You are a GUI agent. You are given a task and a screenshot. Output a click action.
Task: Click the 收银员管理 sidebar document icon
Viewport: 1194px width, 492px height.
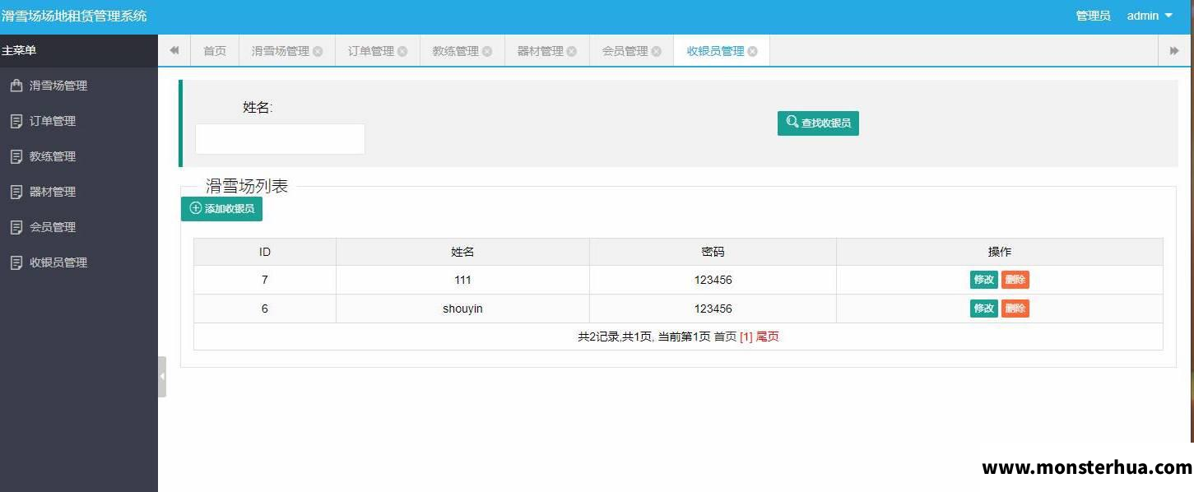coord(16,262)
